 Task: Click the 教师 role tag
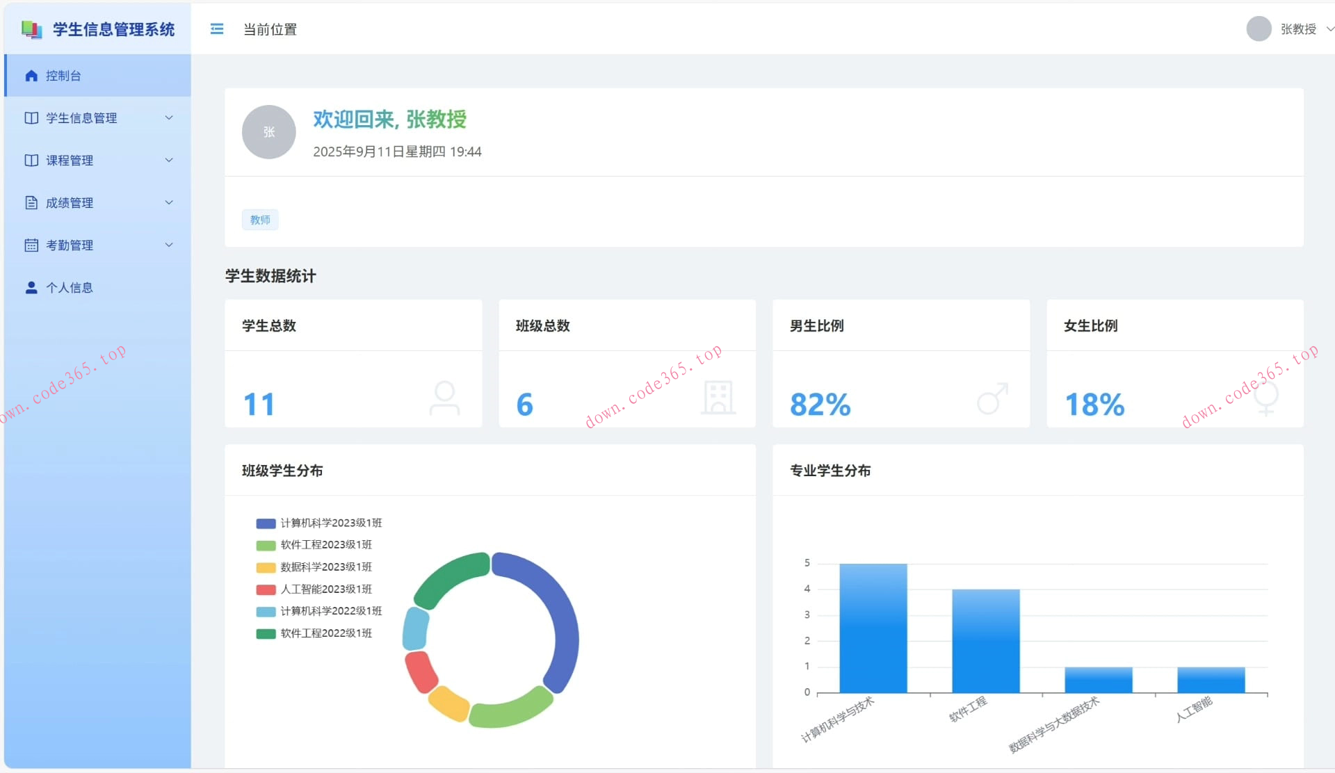(260, 220)
